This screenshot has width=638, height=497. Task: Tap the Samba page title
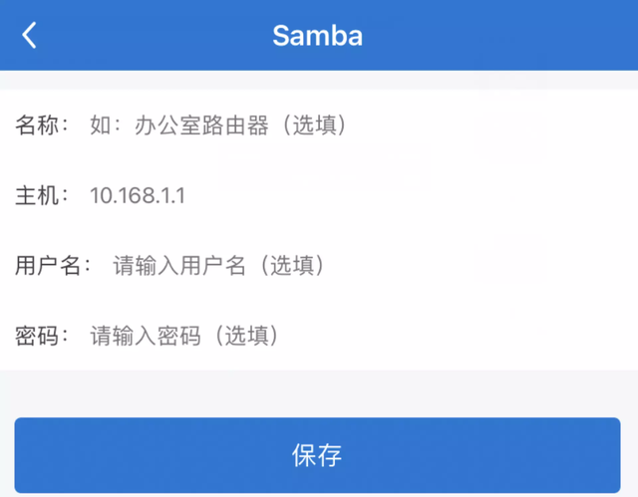[x=317, y=36]
